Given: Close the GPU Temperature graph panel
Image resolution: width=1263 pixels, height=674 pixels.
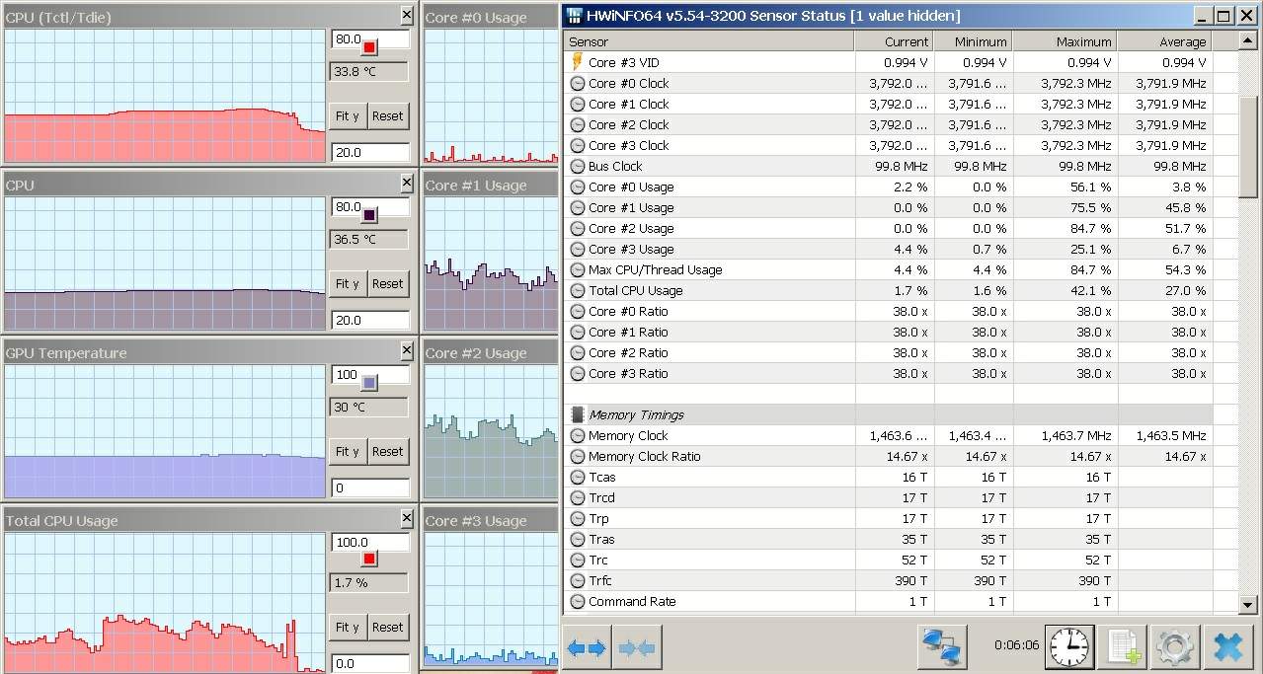Looking at the screenshot, I should [407, 351].
